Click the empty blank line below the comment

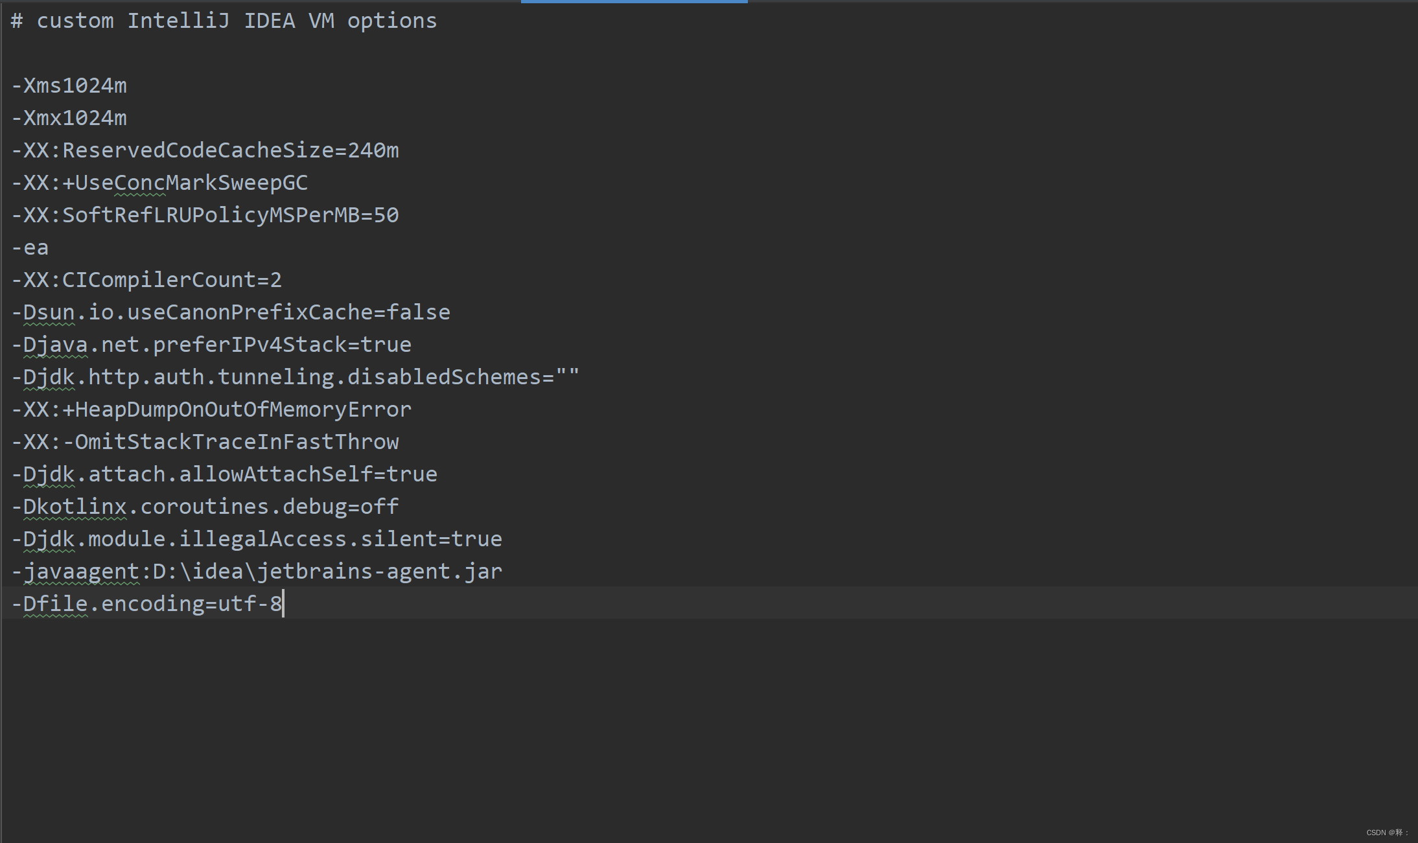pos(194,53)
